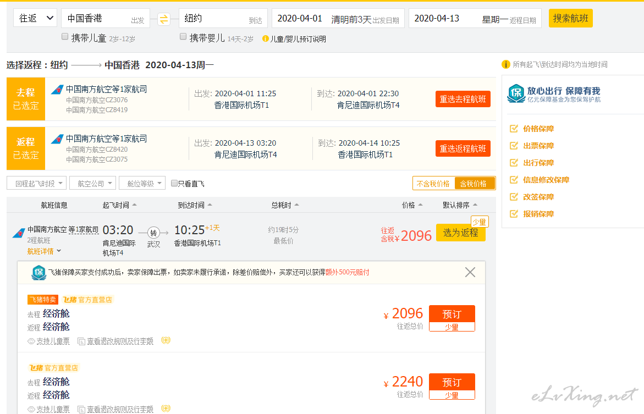Viewport: 644px width, 414px height.
Task: Open 回程起飞时段 filter dropdown
Action: point(36,183)
